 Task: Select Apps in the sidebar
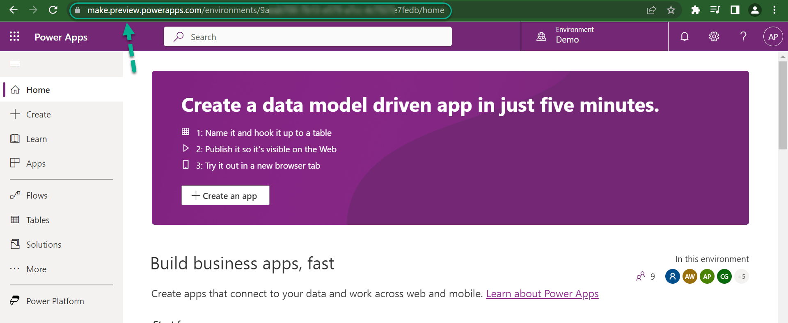62,163
